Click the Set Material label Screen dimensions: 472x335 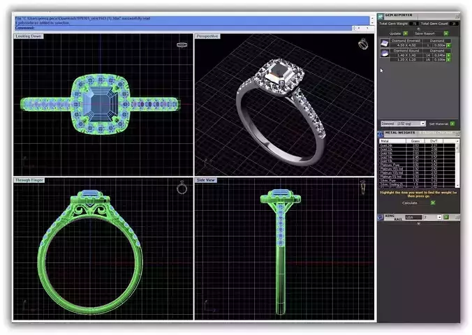[x=438, y=124]
